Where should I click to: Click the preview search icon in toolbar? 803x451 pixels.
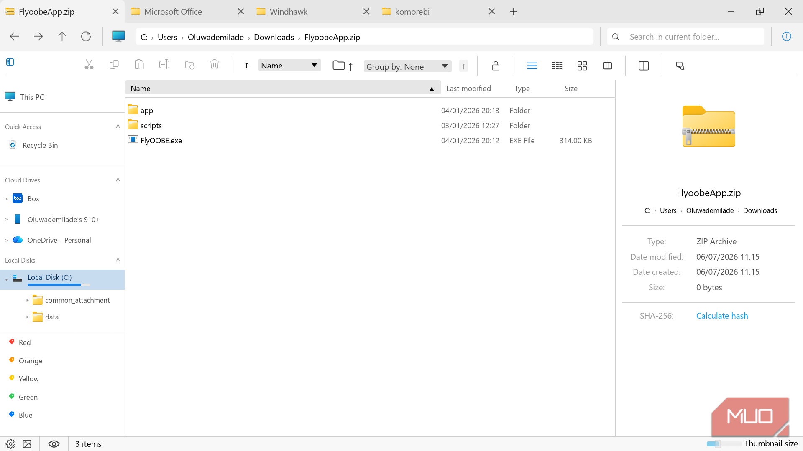(680, 66)
